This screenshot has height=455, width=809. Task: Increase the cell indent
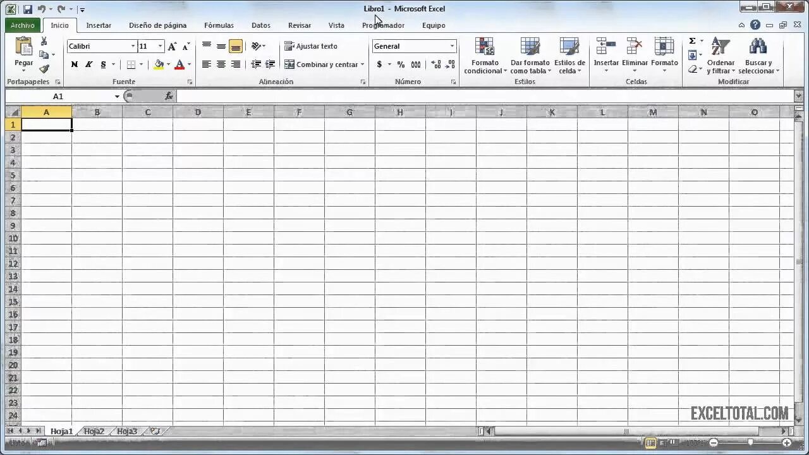270,64
